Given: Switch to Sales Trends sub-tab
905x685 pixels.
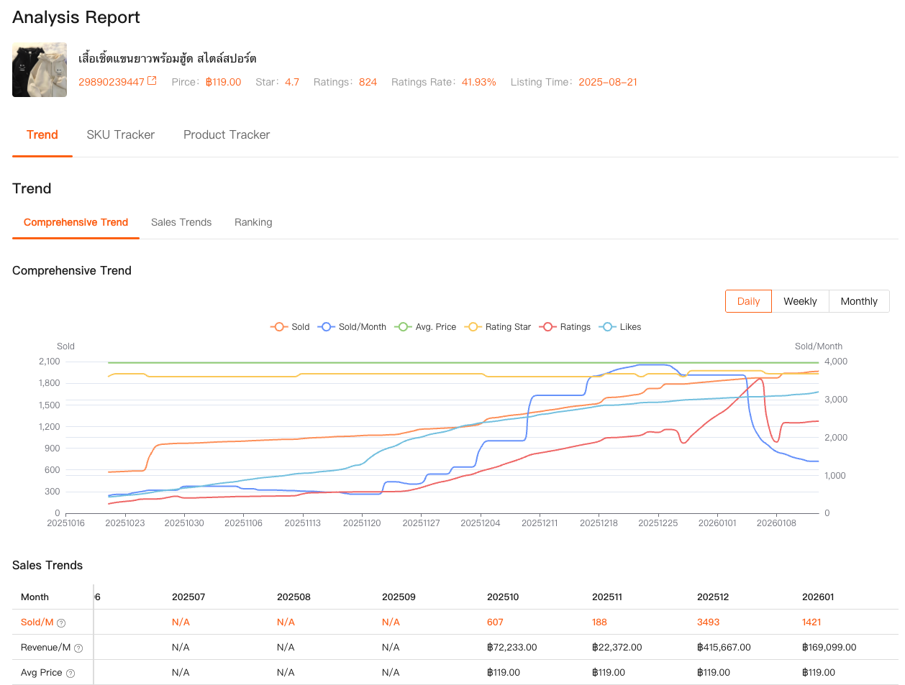Looking at the screenshot, I should click(181, 222).
